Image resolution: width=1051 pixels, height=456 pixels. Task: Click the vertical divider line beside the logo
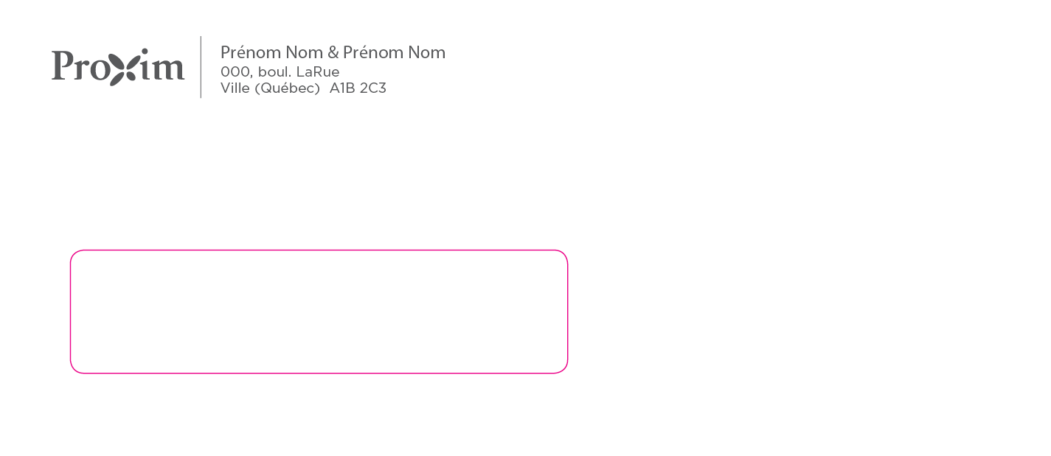click(201, 67)
